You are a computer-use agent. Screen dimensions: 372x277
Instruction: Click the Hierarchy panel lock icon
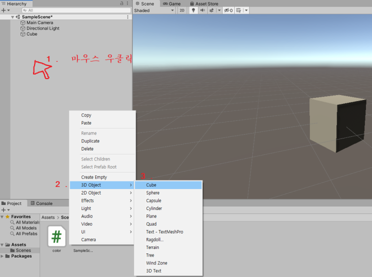[122, 3]
